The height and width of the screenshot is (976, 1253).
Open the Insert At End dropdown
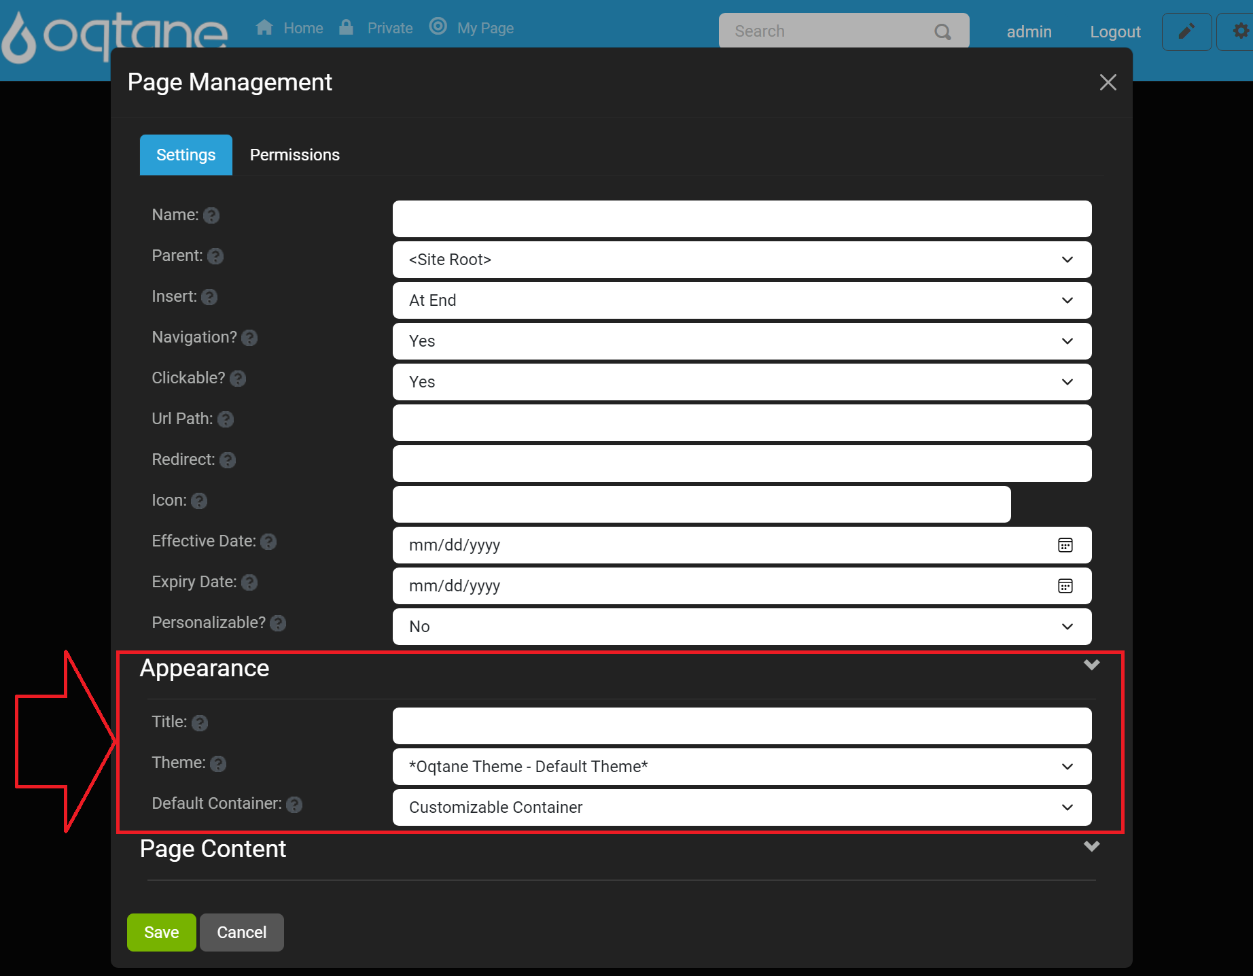[742, 300]
